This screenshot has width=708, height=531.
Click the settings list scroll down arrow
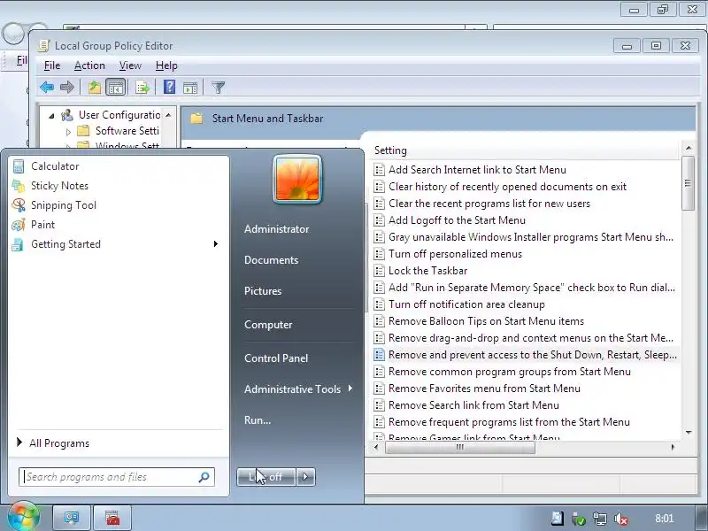tap(689, 433)
